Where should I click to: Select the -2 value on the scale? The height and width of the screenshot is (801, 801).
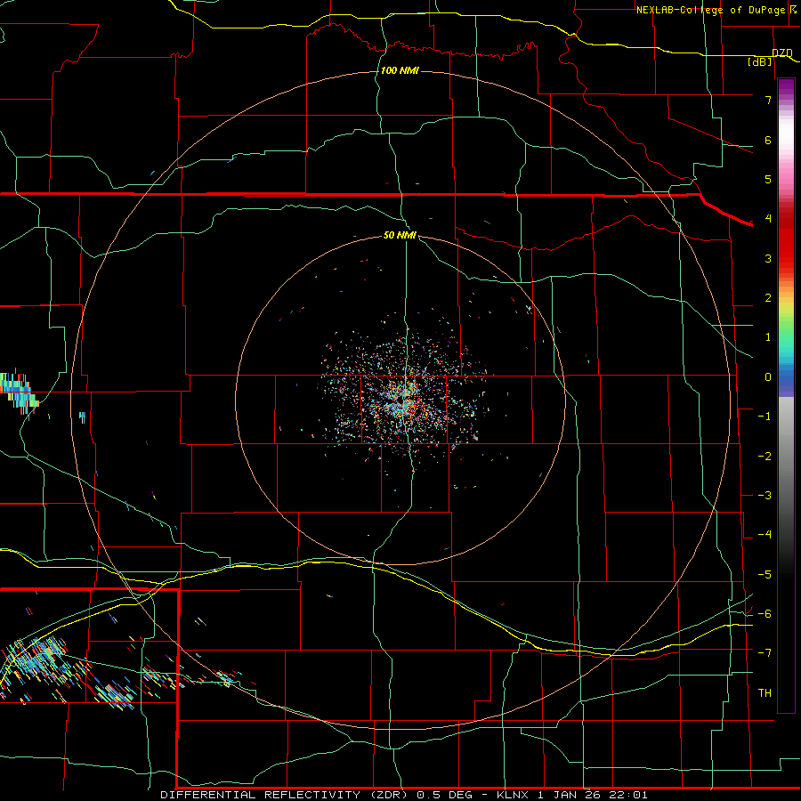point(765,457)
